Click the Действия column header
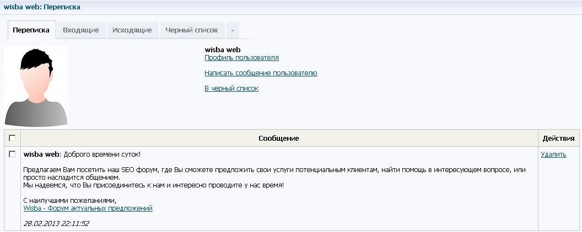 559,139
